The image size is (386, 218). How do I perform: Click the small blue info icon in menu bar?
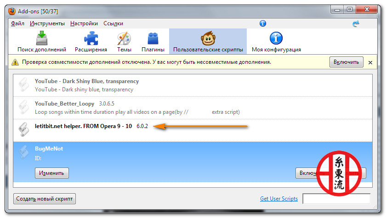tap(263, 23)
